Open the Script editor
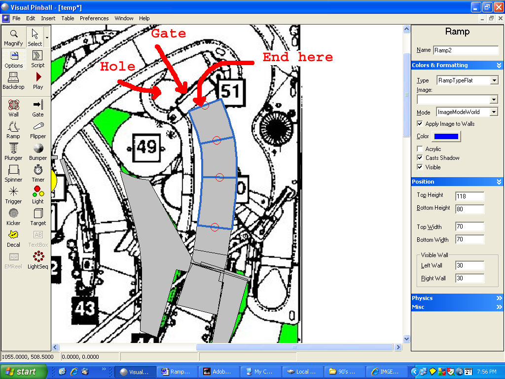The width and height of the screenshot is (505, 379). click(x=38, y=59)
